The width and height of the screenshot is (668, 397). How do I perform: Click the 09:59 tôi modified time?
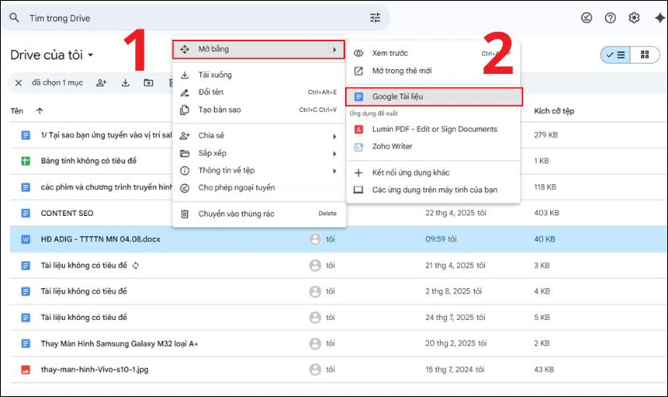pos(441,239)
